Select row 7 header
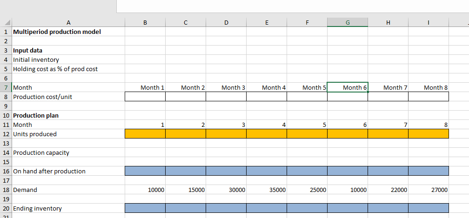This screenshot has height=218, width=469. 6,87
